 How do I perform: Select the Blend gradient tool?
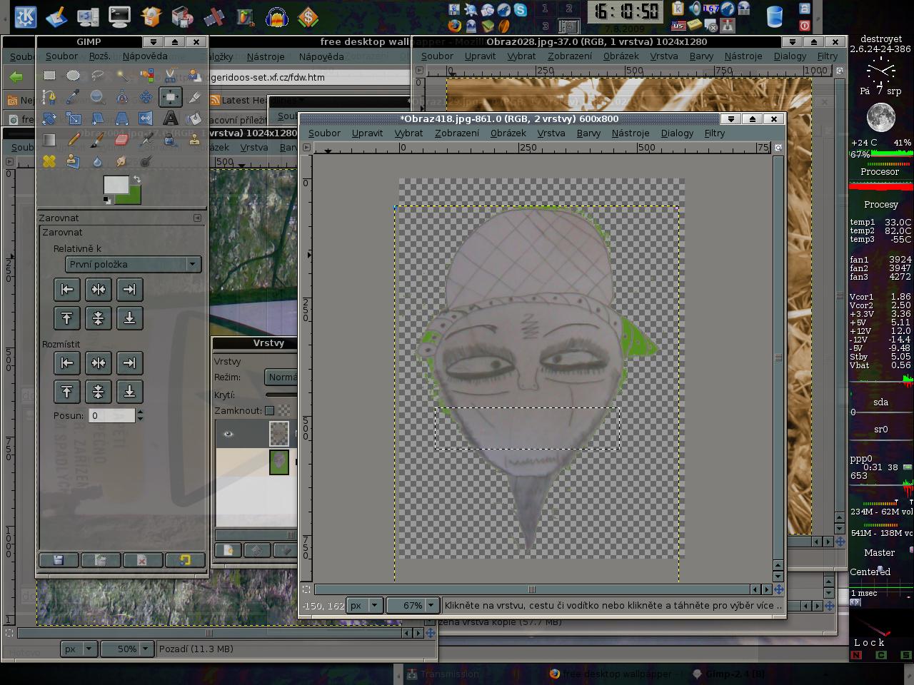coord(49,140)
